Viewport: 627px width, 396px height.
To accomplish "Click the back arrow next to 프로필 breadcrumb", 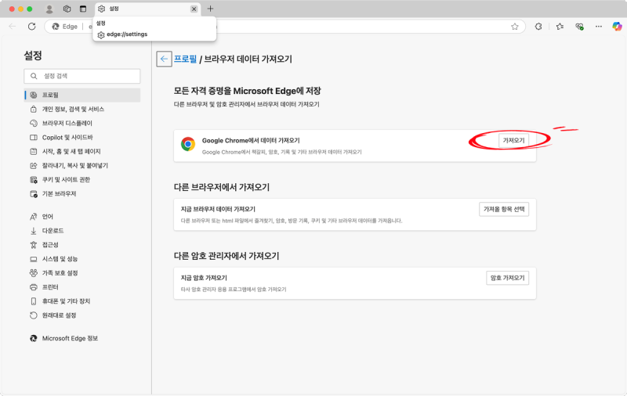I will coord(164,59).
